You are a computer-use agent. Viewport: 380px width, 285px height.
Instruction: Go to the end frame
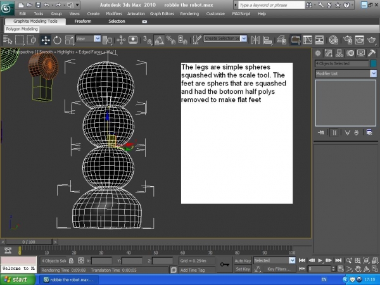pos(338,260)
